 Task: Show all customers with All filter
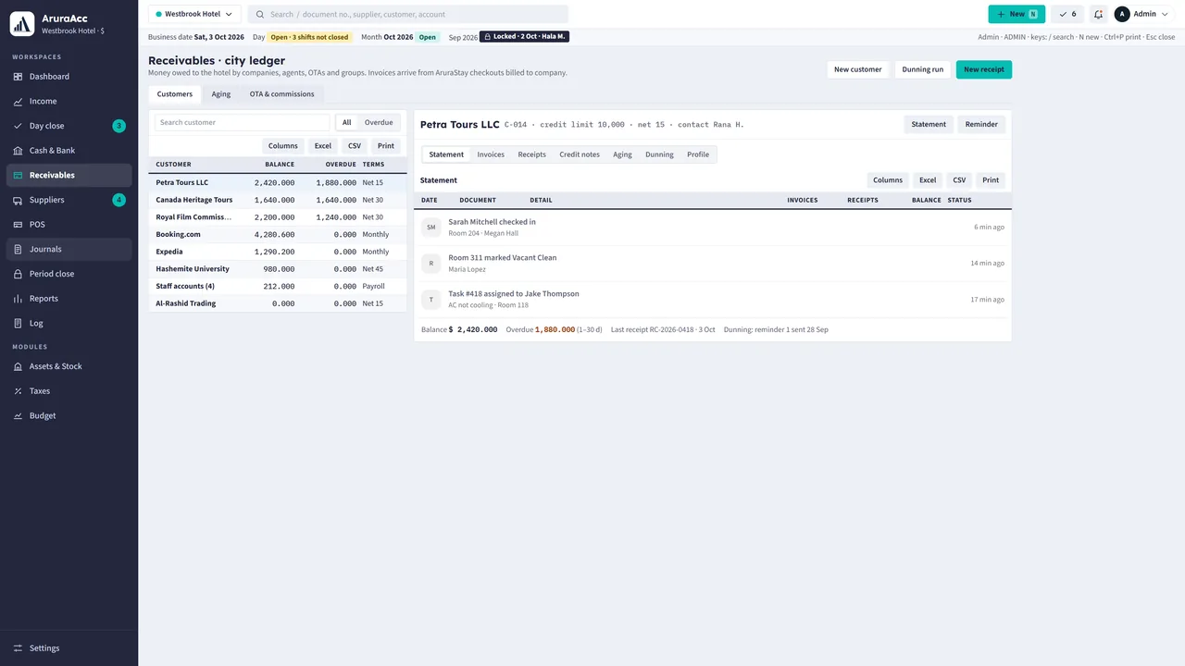(347, 122)
